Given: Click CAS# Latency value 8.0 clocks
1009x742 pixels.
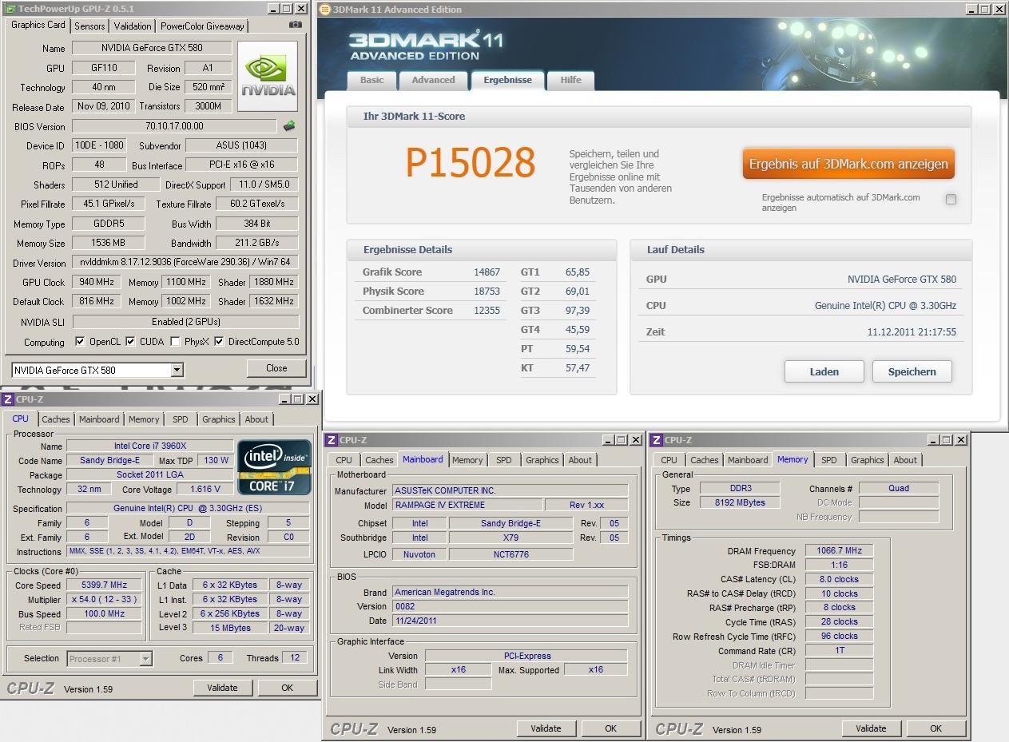Looking at the screenshot, I should 839,579.
